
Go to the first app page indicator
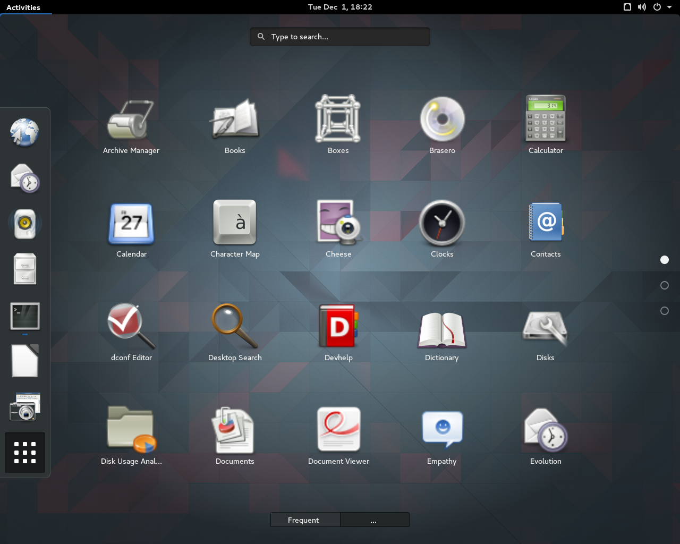click(x=665, y=260)
